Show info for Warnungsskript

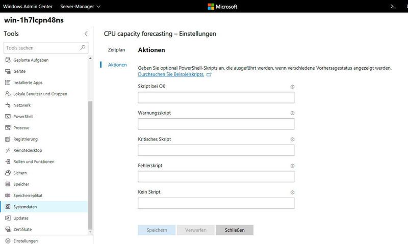coord(292,113)
